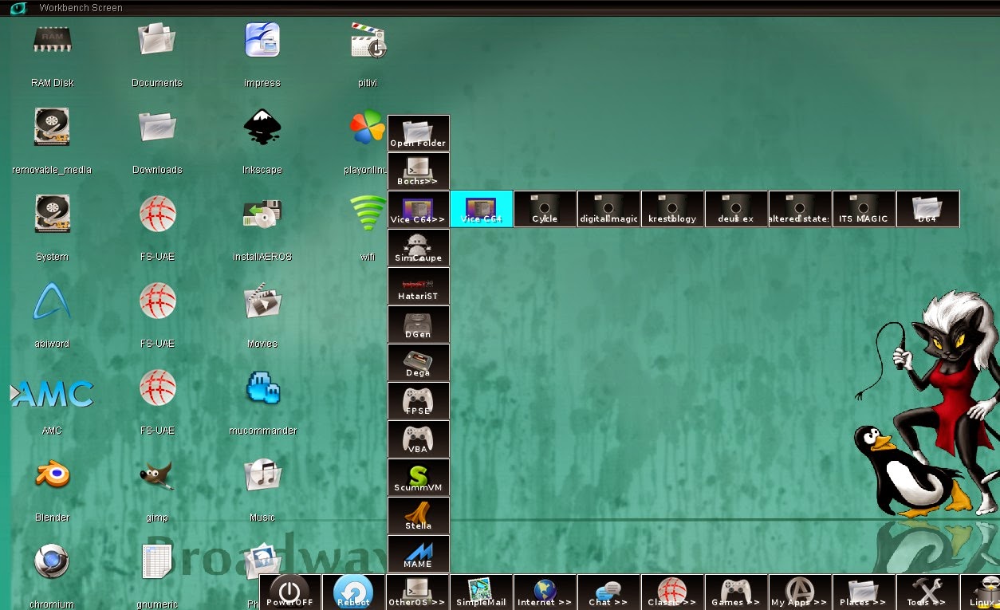1000x610 pixels.
Task: Launch Inkscape from the desktop
Action: coord(262,127)
